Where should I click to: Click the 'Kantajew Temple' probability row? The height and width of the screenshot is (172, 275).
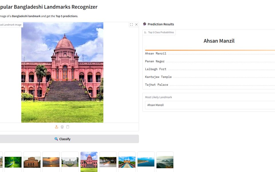click(210, 77)
